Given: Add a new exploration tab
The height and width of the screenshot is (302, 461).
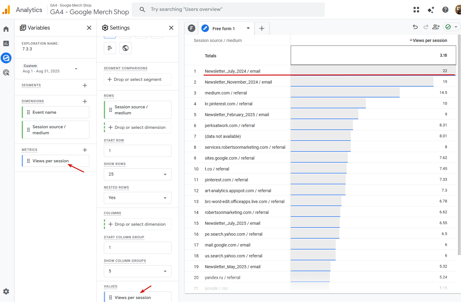Looking at the screenshot, I should (262, 28).
